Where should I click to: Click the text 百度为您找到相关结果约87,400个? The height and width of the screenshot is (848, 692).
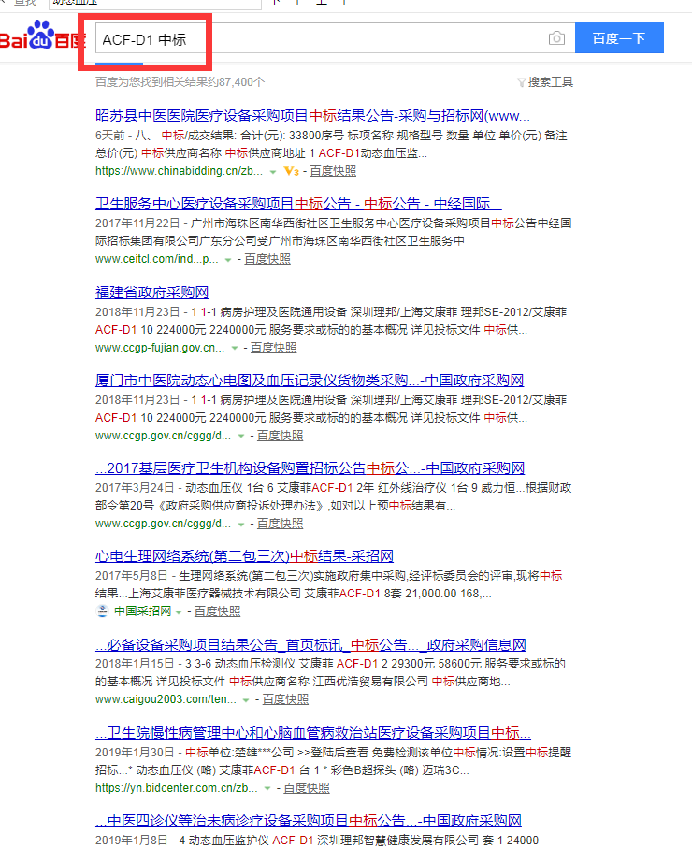[180, 82]
